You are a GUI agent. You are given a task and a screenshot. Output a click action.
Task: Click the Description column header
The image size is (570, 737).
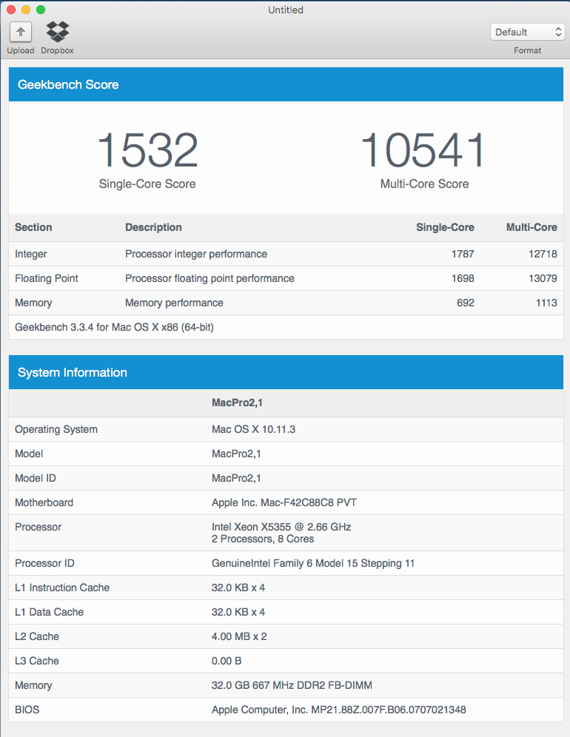[153, 227]
